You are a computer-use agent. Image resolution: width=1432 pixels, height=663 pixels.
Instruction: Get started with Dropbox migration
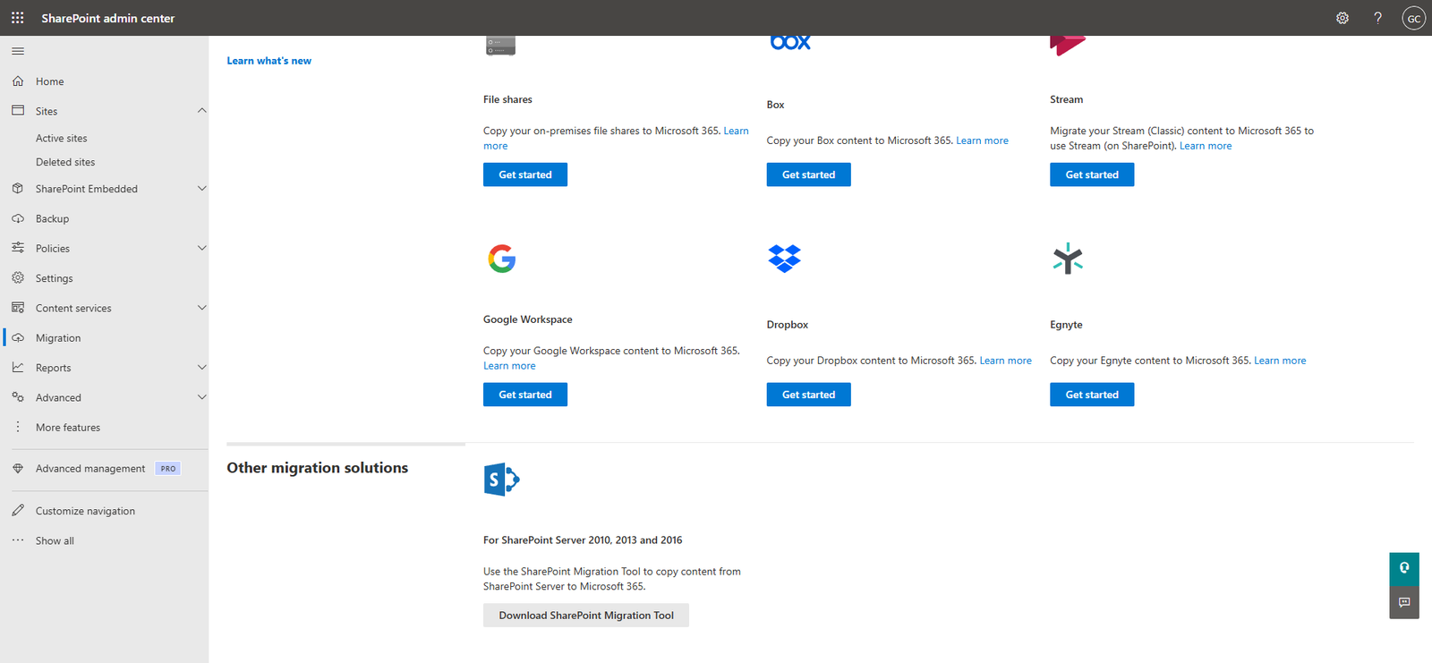click(x=808, y=395)
